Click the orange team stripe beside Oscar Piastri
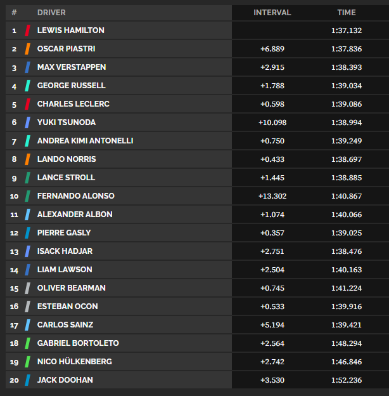Screen dimensions: 389x396 point(28,49)
